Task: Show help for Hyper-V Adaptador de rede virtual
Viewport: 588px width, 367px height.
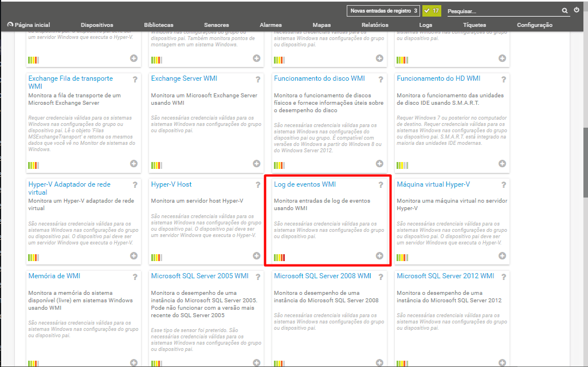Action: click(135, 185)
